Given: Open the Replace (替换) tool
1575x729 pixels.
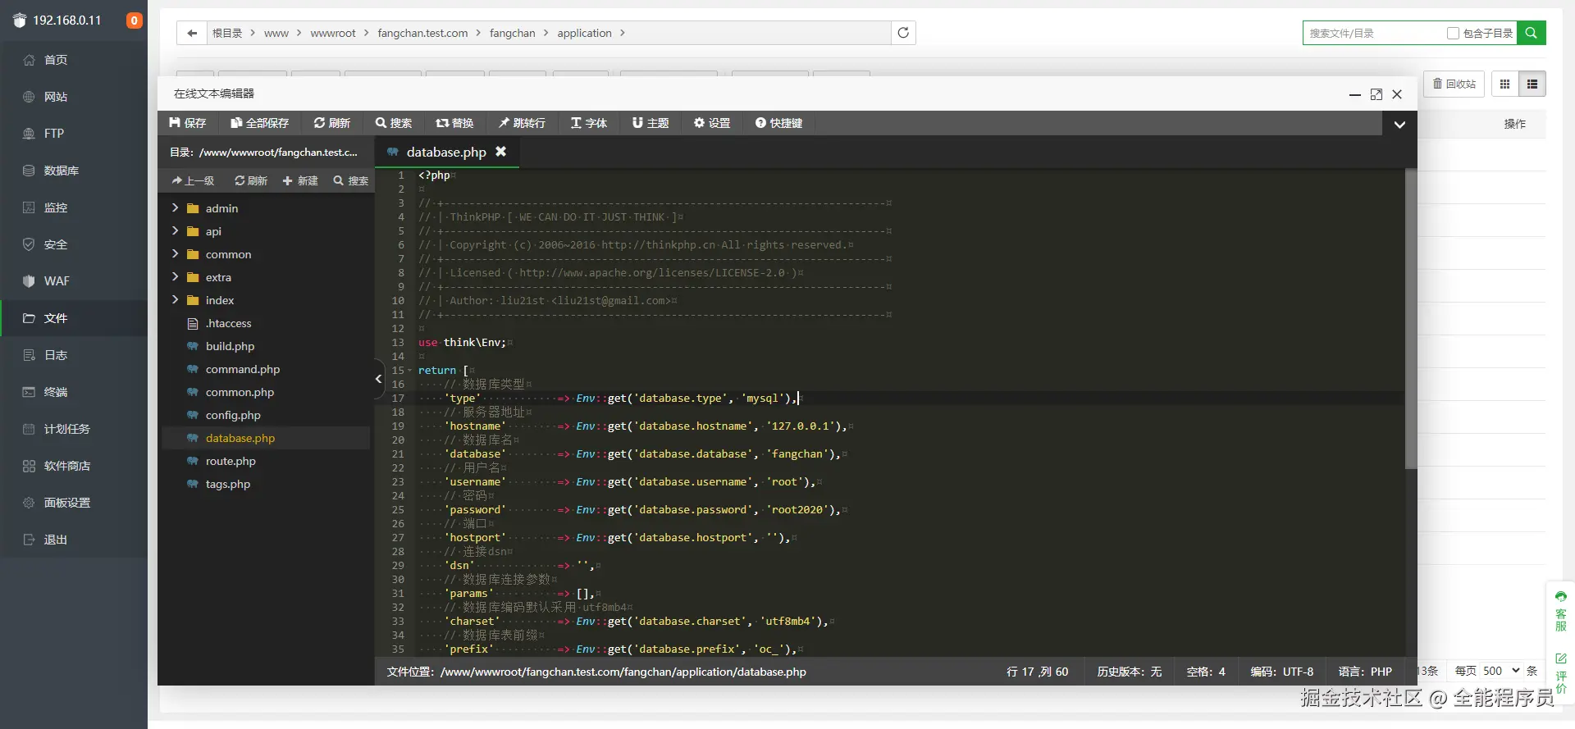Looking at the screenshot, I should (x=454, y=123).
